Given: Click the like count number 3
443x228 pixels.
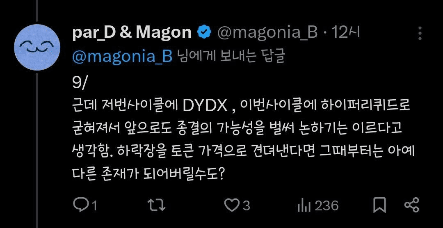Looking at the screenshot, I should [247, 206].
